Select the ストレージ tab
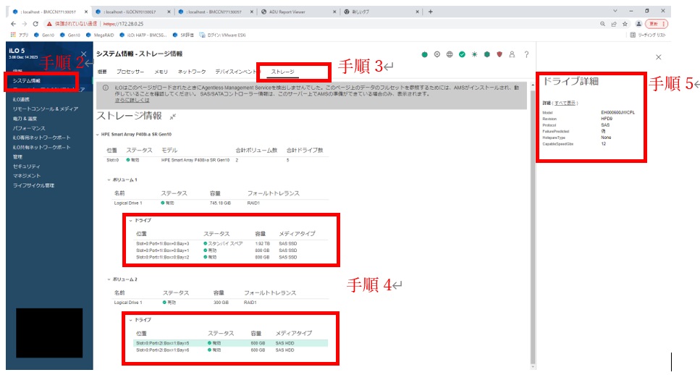Image resolution: width=700 pixels, height=375 pixels. (x=283, y=72)
